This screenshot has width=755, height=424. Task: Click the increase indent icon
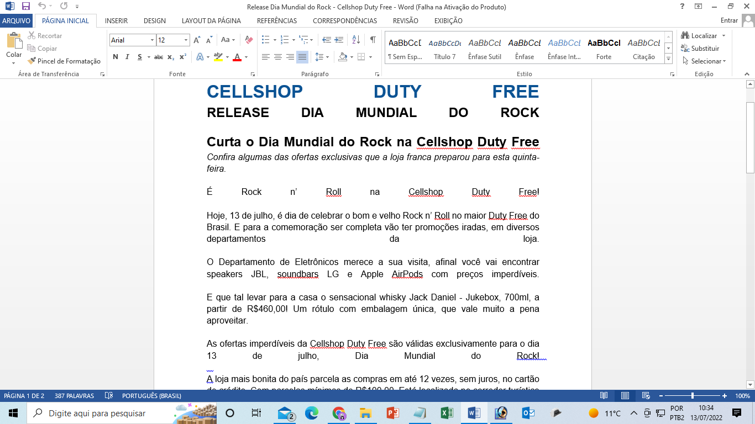(x=339, y=40)
